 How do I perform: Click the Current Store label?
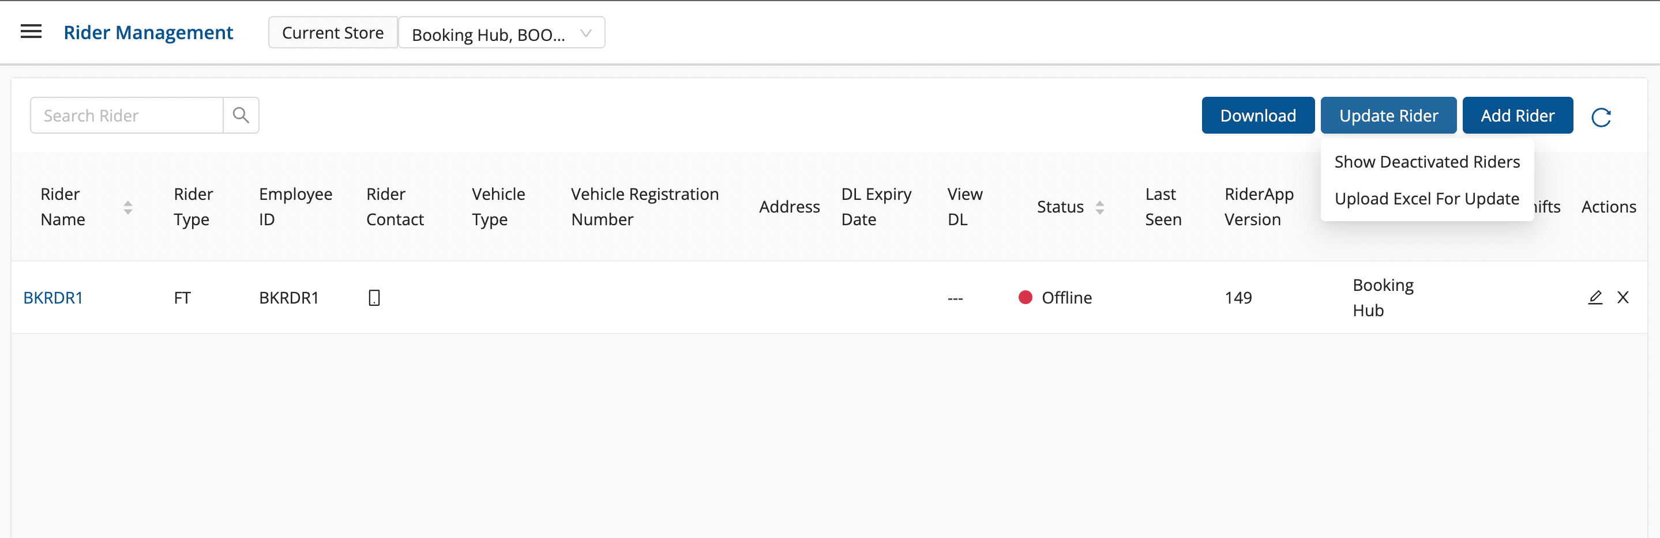pyautogui.click(x=332, y=33)
